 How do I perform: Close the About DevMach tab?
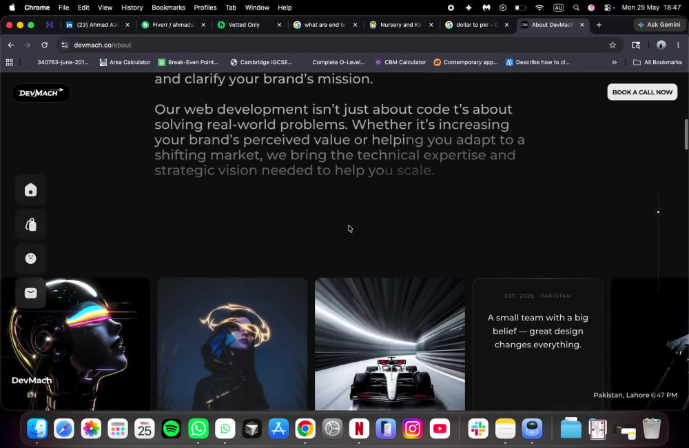582,25
